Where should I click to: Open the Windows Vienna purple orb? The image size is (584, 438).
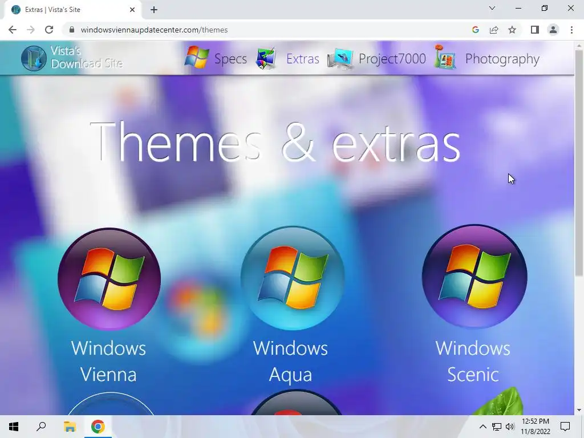click(x=109, y=279)
